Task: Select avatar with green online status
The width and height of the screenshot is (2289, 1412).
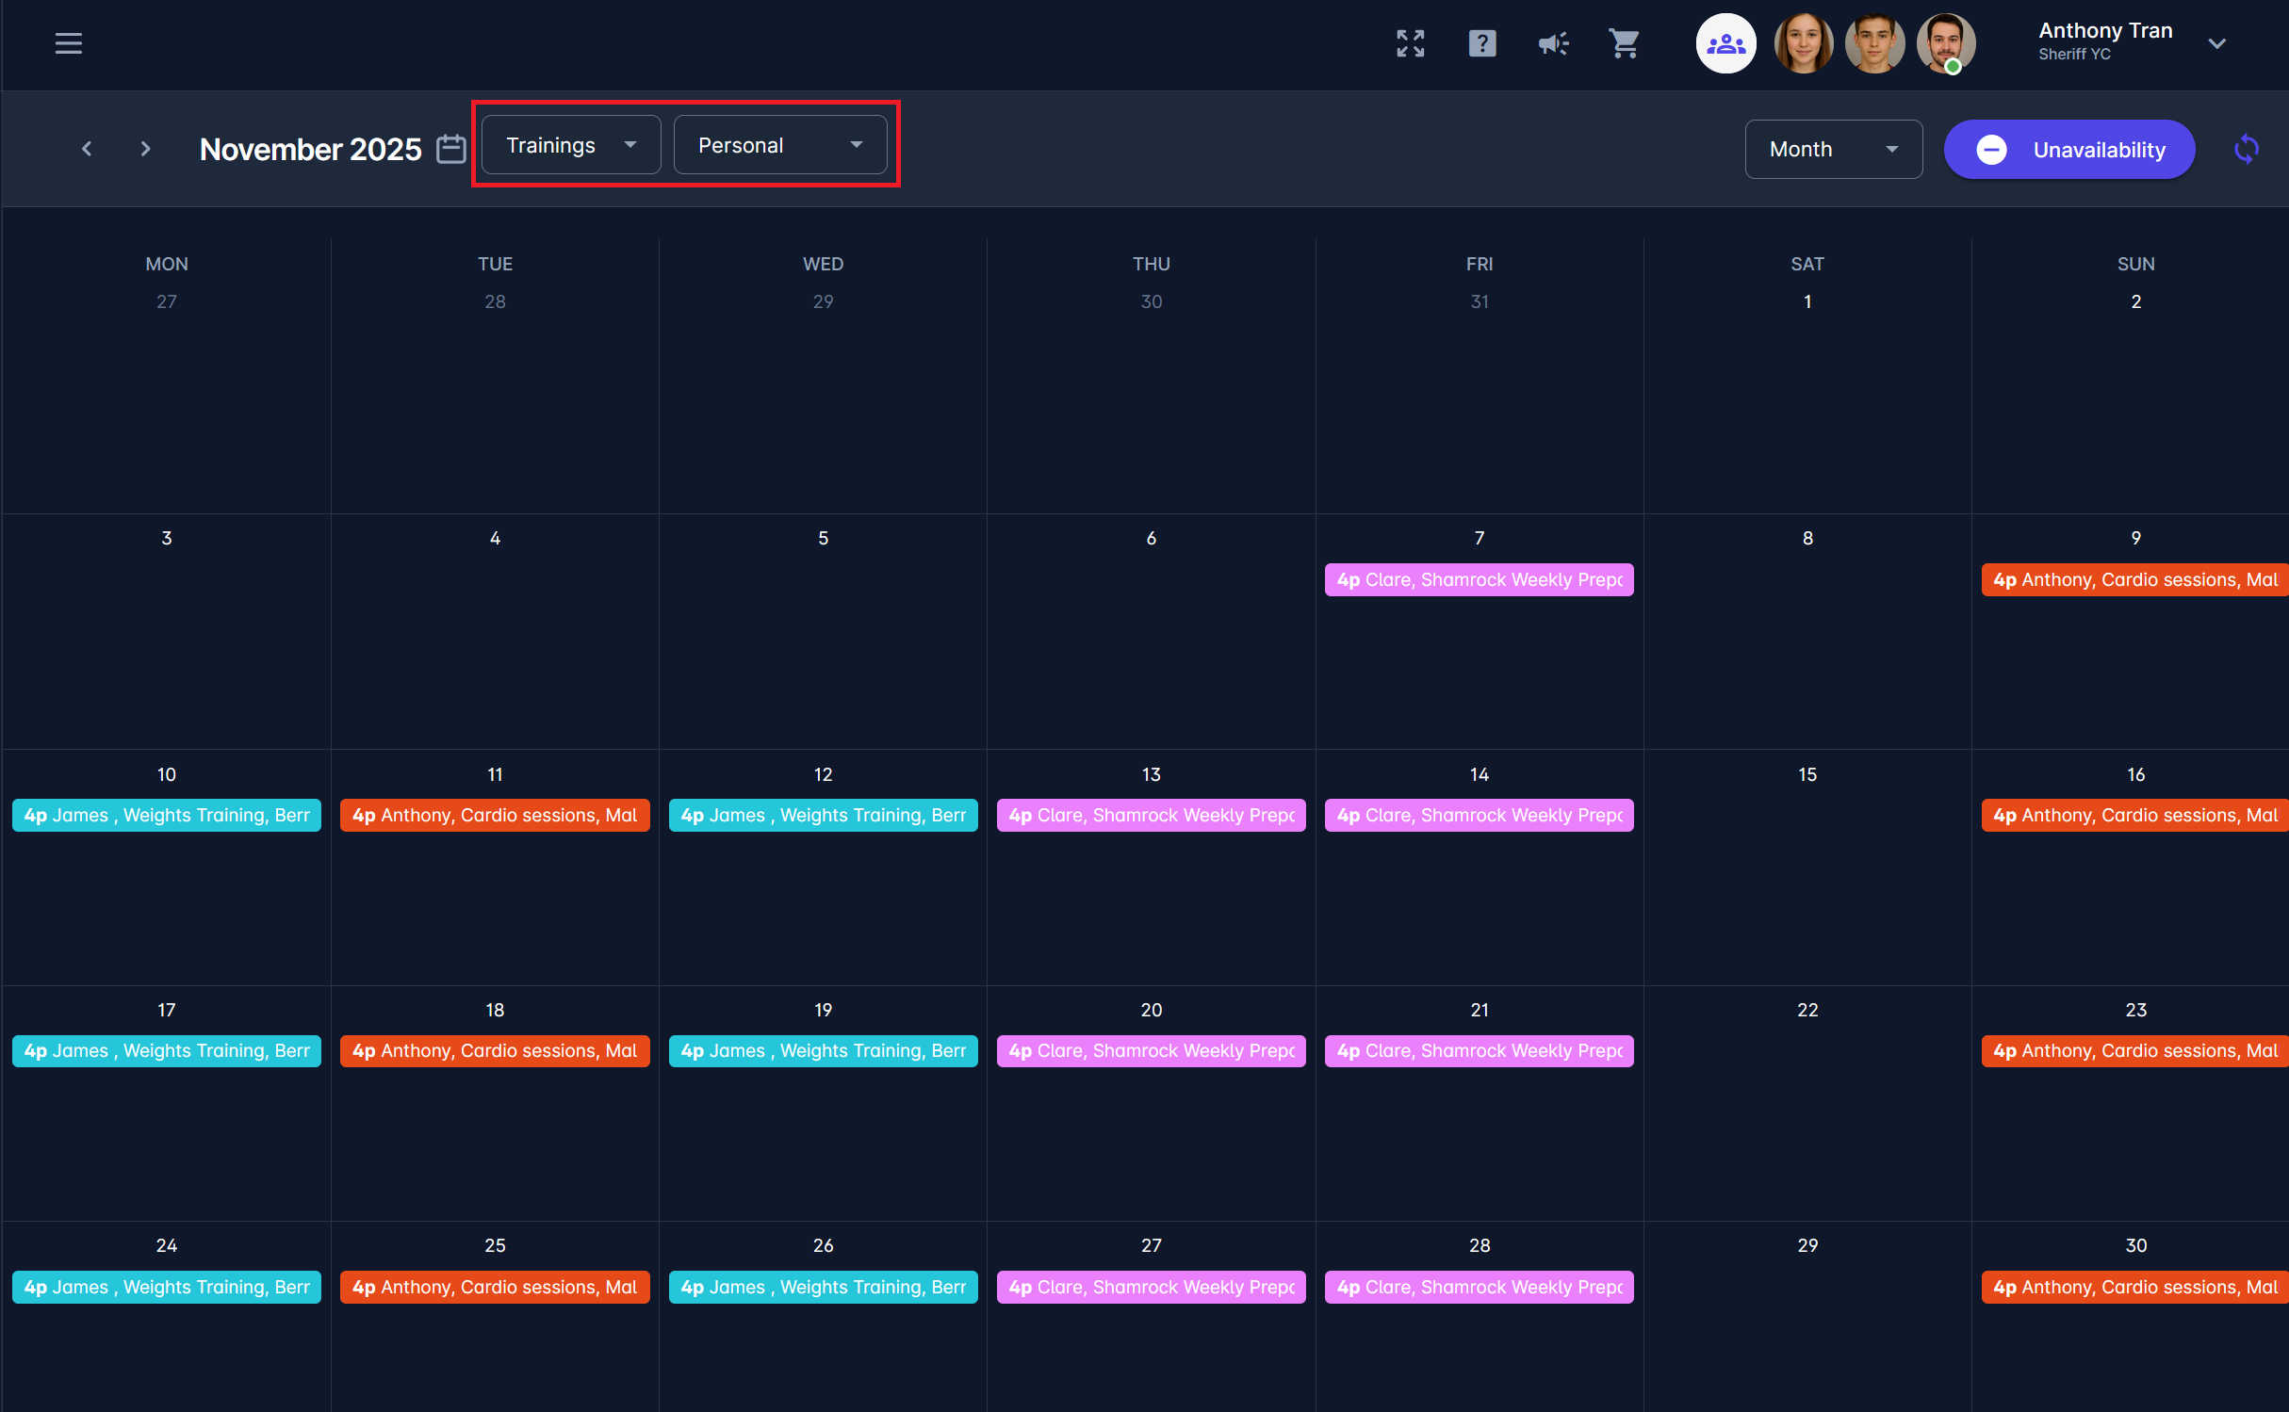Action: coord(1945,43)
